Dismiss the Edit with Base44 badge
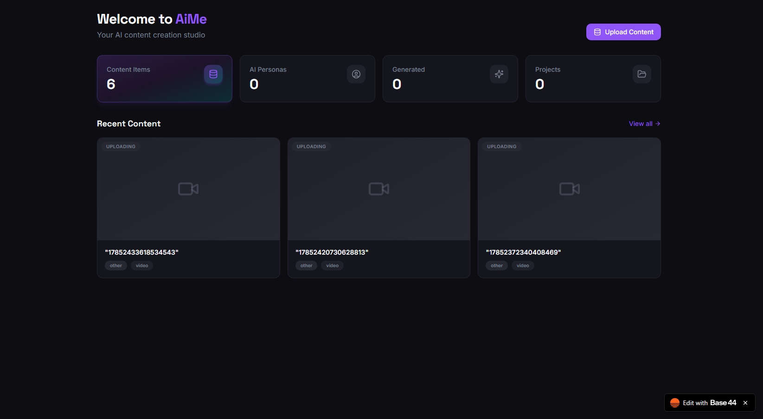 pos(745,403)
